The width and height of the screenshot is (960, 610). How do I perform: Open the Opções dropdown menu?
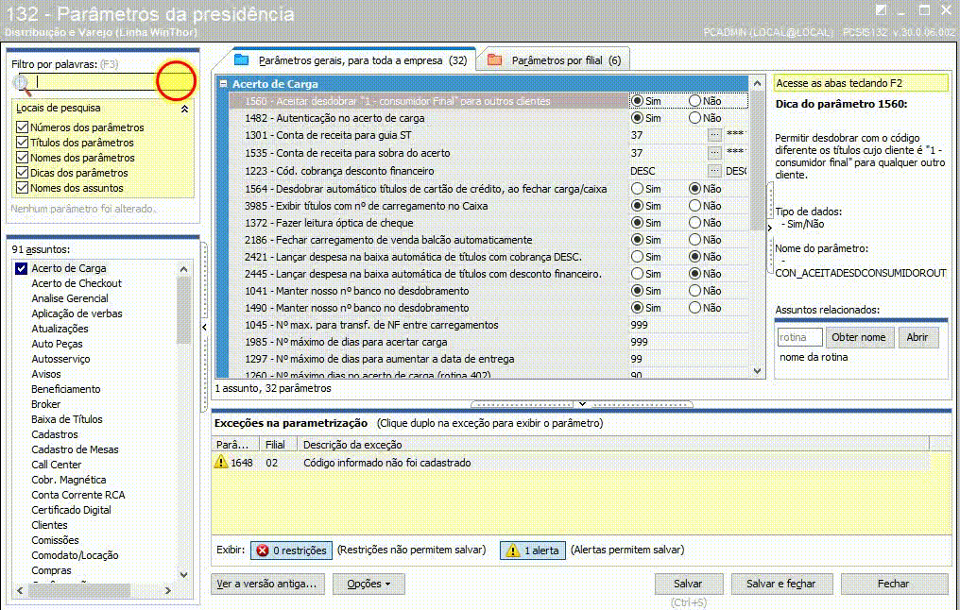pyautogui.click(x=369, y=584)
